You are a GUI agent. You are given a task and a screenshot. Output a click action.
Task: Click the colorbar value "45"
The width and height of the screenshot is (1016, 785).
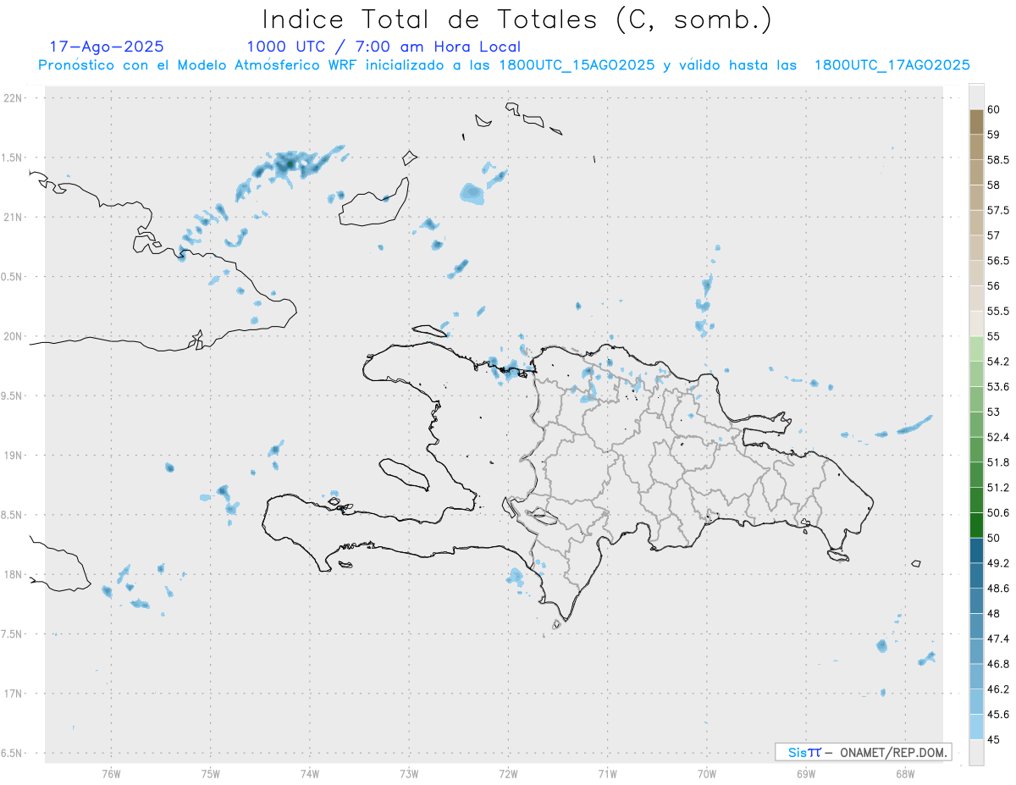(x=994, y=739)
